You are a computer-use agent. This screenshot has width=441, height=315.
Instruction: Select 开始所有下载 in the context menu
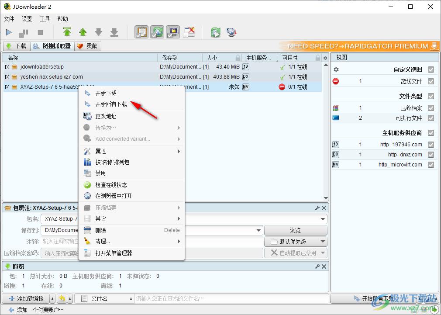(x=131, y=104)
